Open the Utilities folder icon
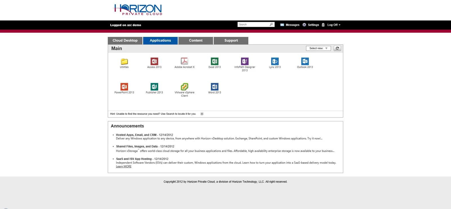451x209 pixels. (124, 61)
